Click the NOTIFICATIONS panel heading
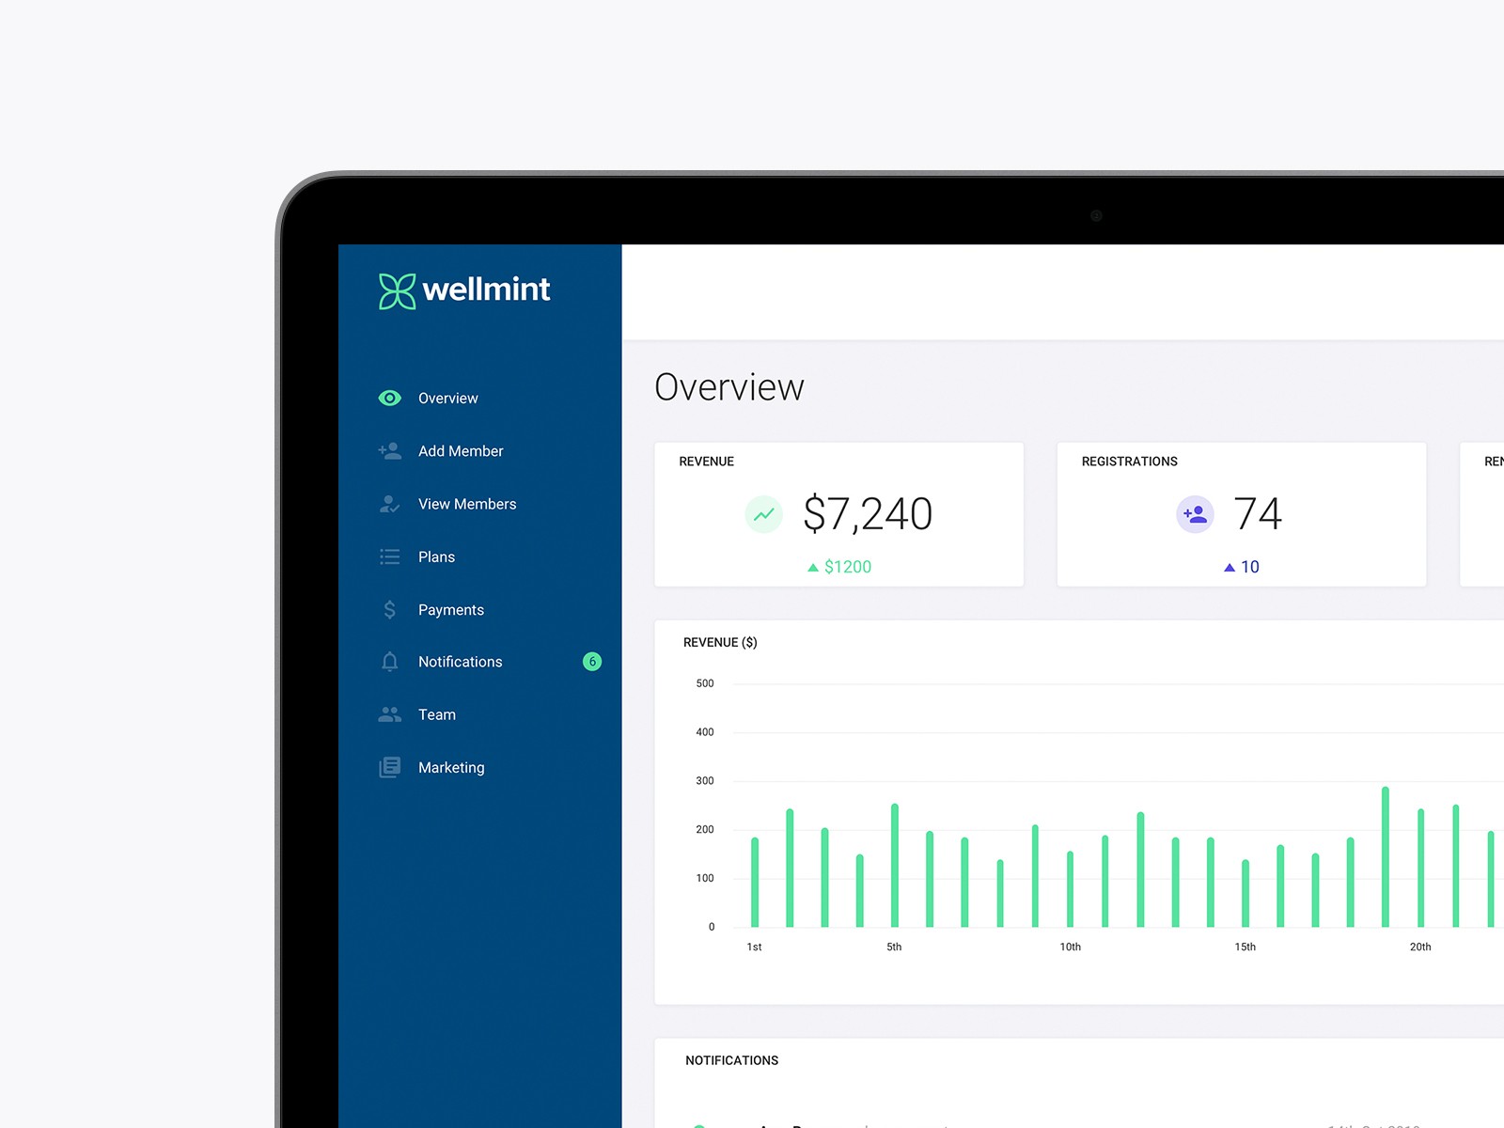This screenshot has height=1128, width=1504. tap(732, 1060)
